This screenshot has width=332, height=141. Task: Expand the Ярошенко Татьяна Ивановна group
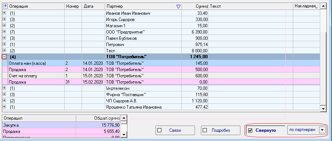pyautogui.click(x=4, y=107)
